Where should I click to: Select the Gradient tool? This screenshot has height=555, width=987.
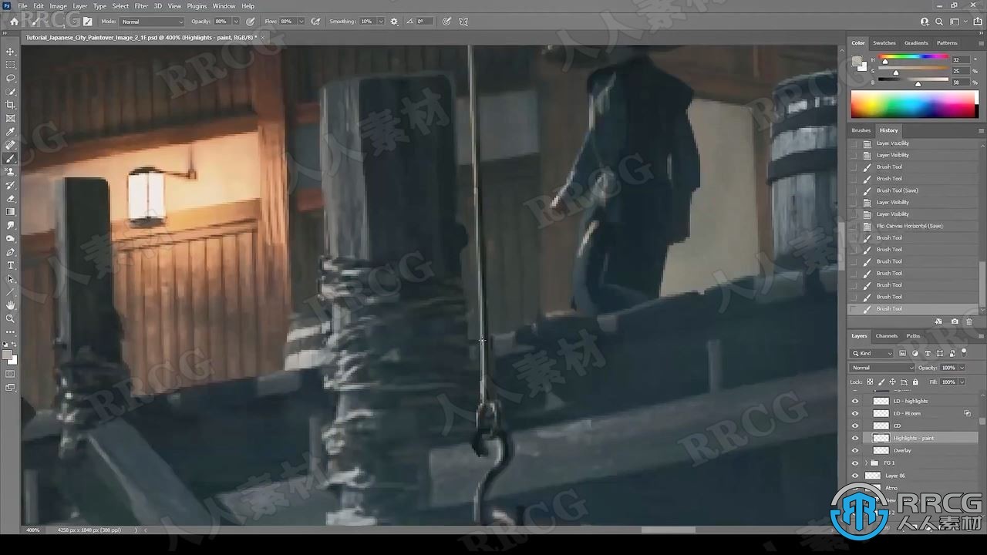pos(10,212)
